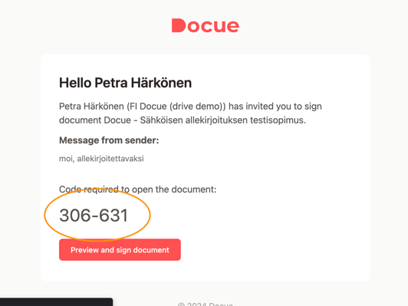Click the document name Sähköisen allekirjoituksen testisopimus
This screenshot has width=408, height=306.
[x=222, y=120]
